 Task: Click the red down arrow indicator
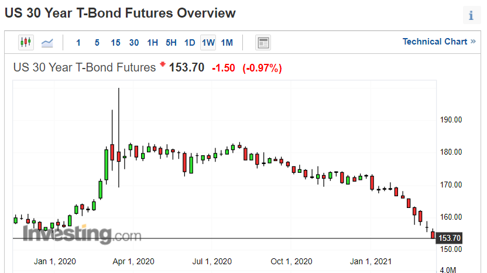[163, 64]
